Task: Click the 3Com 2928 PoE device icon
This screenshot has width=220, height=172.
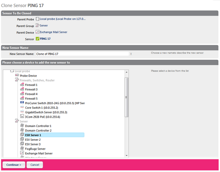Action: coord(22,116)
